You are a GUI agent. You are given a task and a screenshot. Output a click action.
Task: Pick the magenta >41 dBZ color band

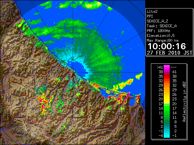(x=167, y=67)
